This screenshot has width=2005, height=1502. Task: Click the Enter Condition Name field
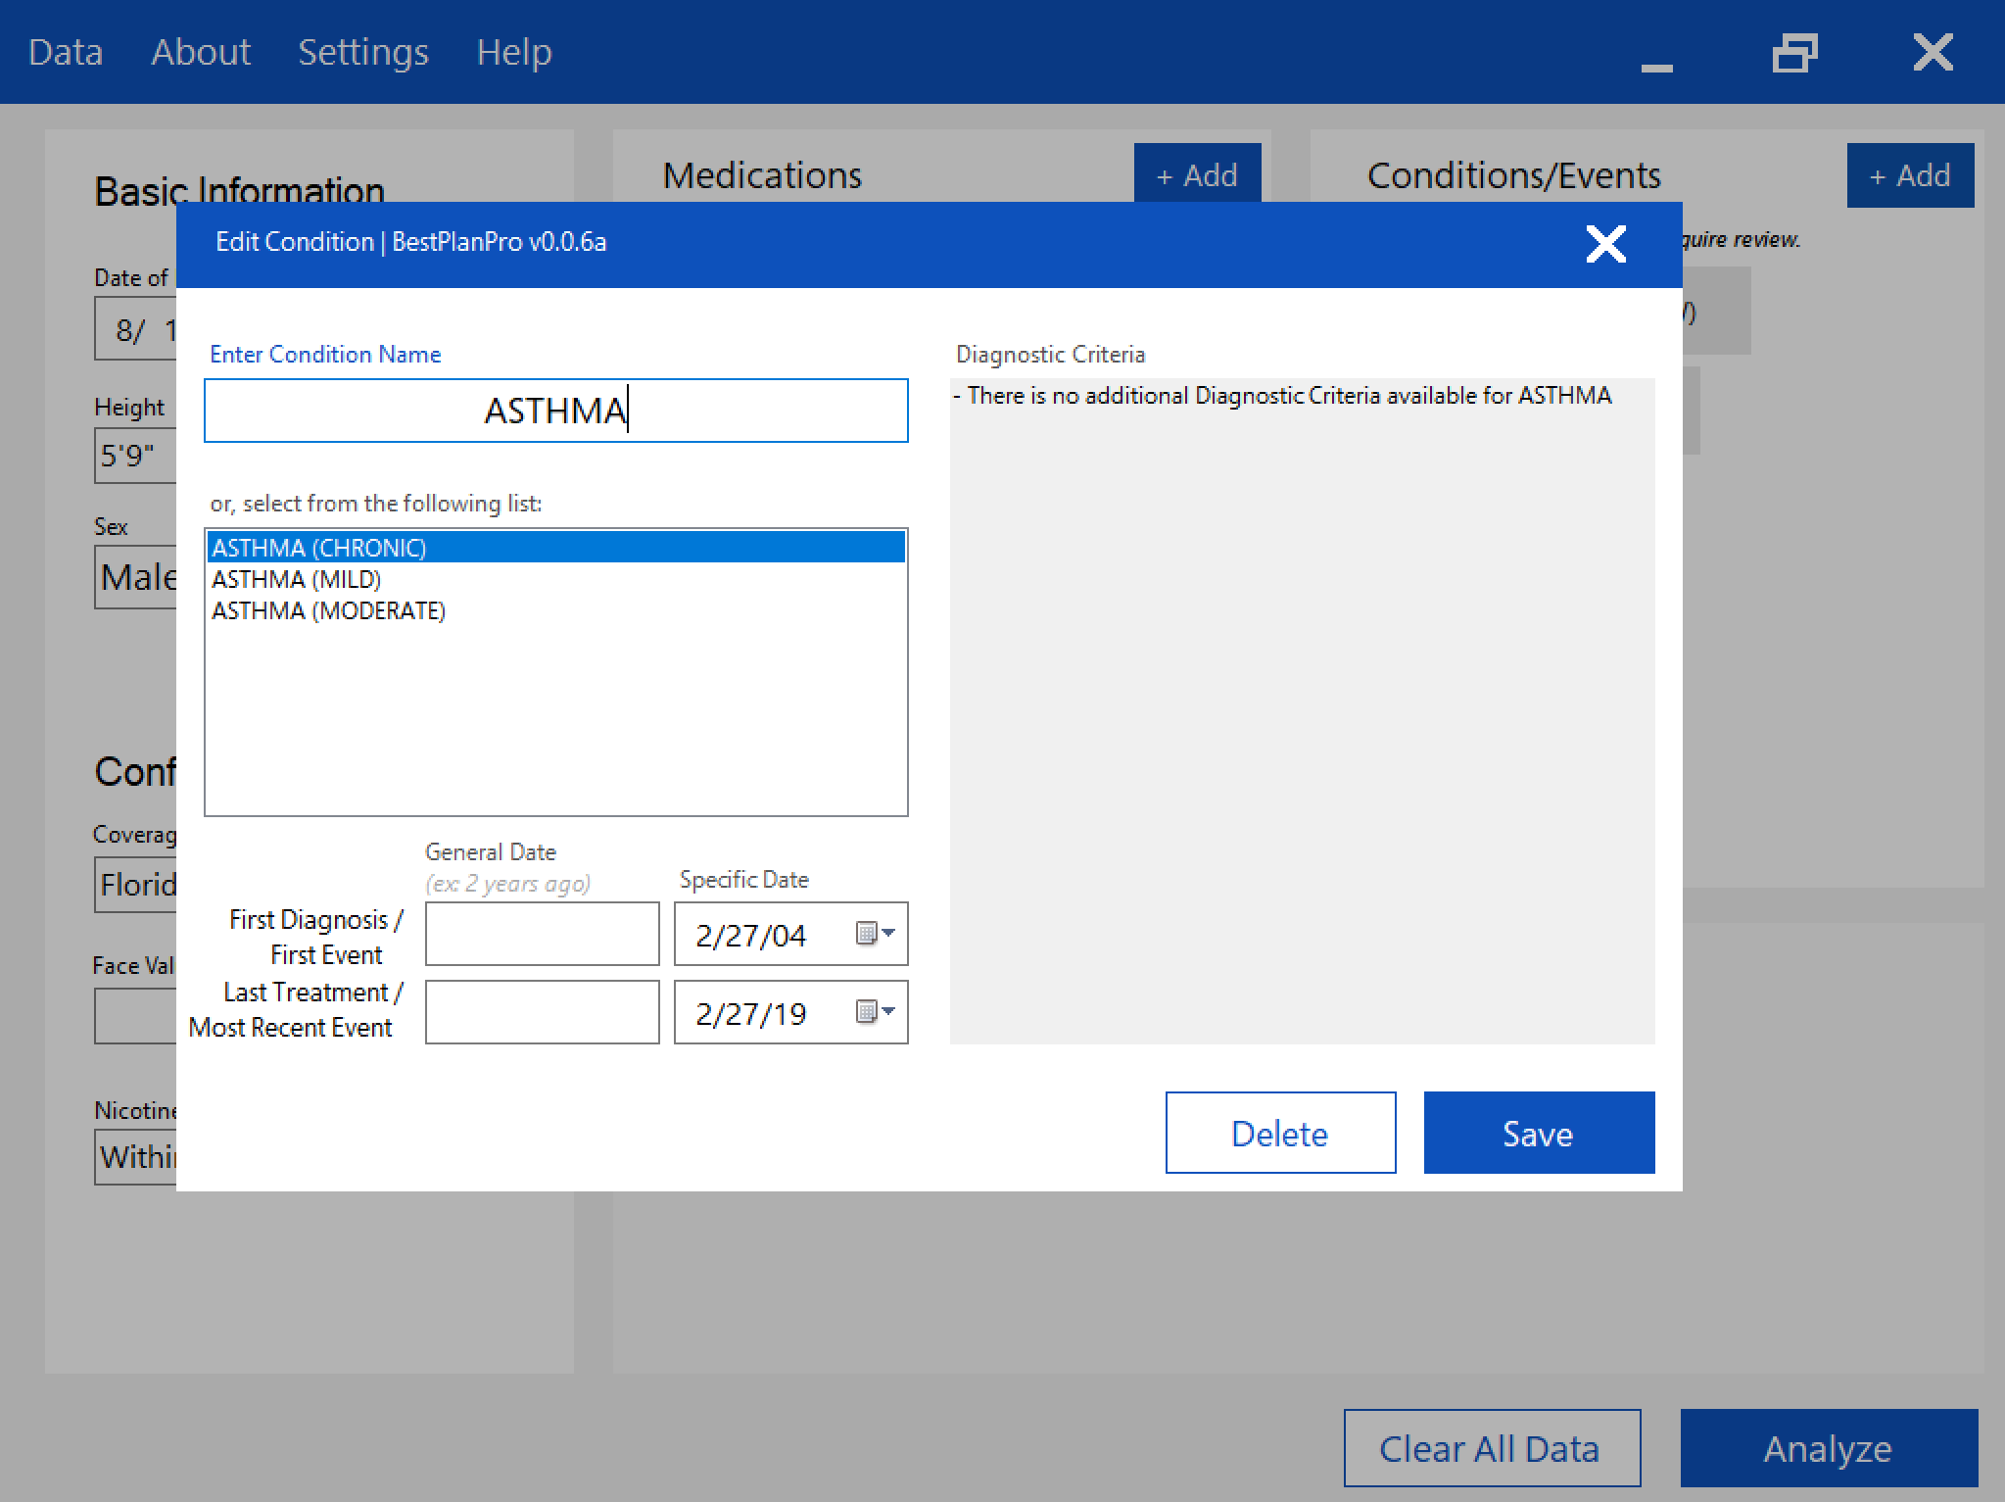tap(555, 411)
